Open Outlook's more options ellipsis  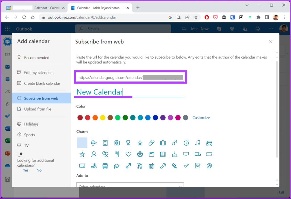pos(271,29)
